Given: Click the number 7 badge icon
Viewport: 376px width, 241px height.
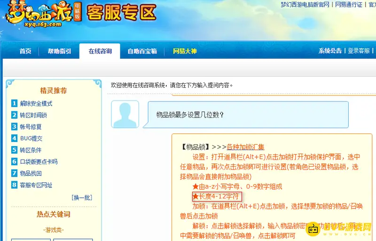Looking at the screenshot, I should 14,173.
